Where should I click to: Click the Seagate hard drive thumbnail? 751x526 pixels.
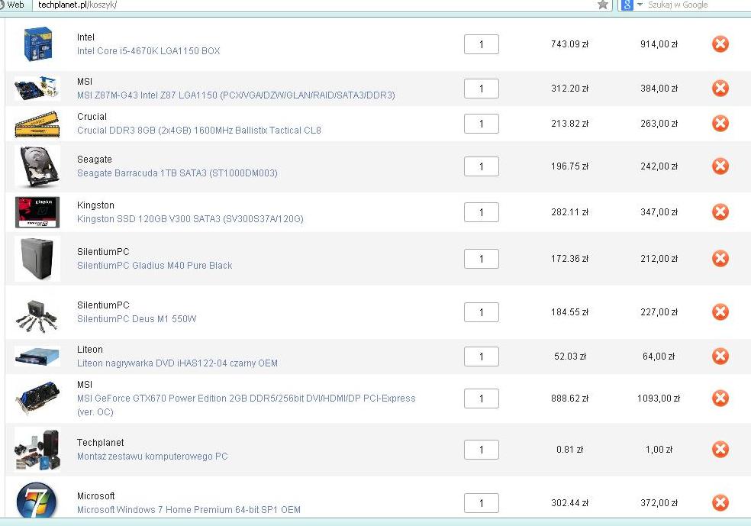point(37,166)
